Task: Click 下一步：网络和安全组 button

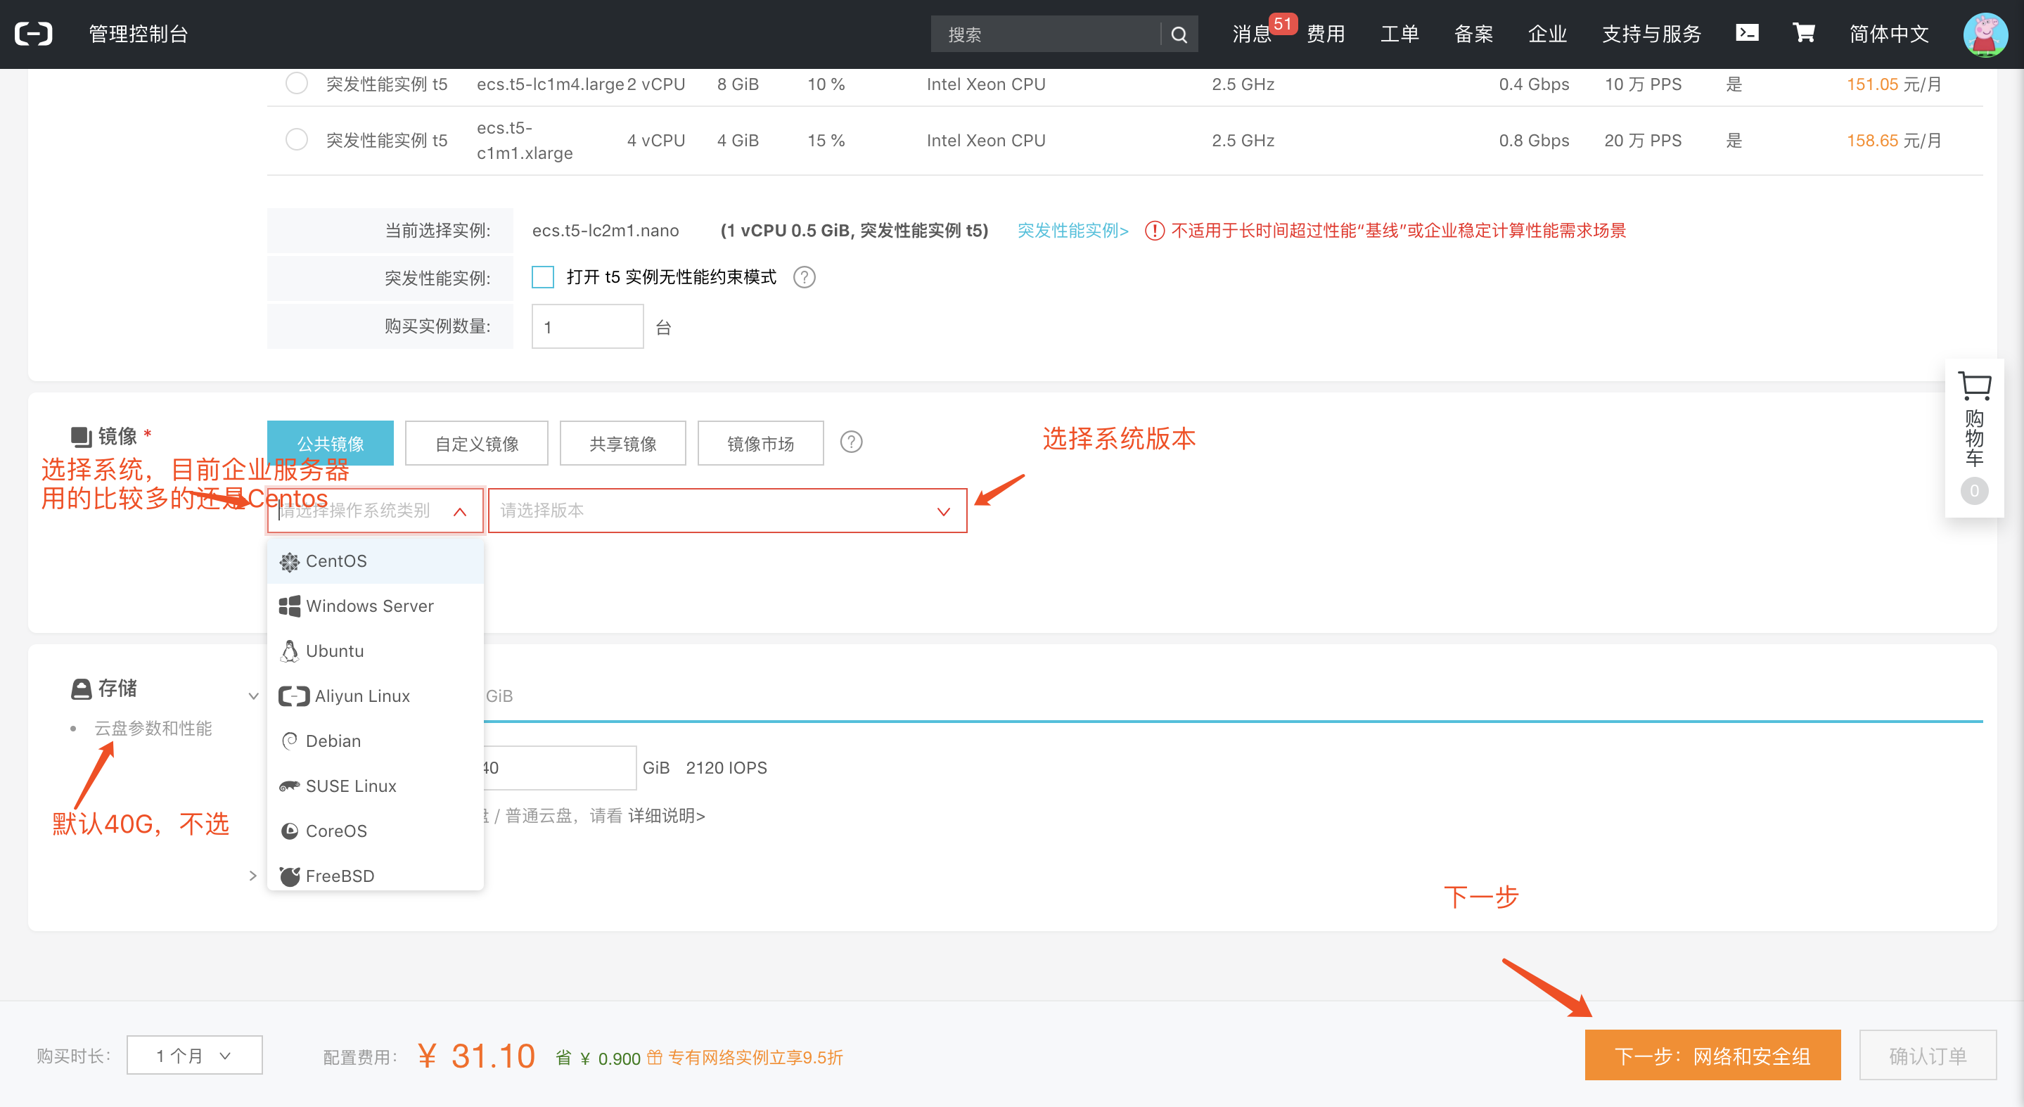Action: tap(1713, 1054)
